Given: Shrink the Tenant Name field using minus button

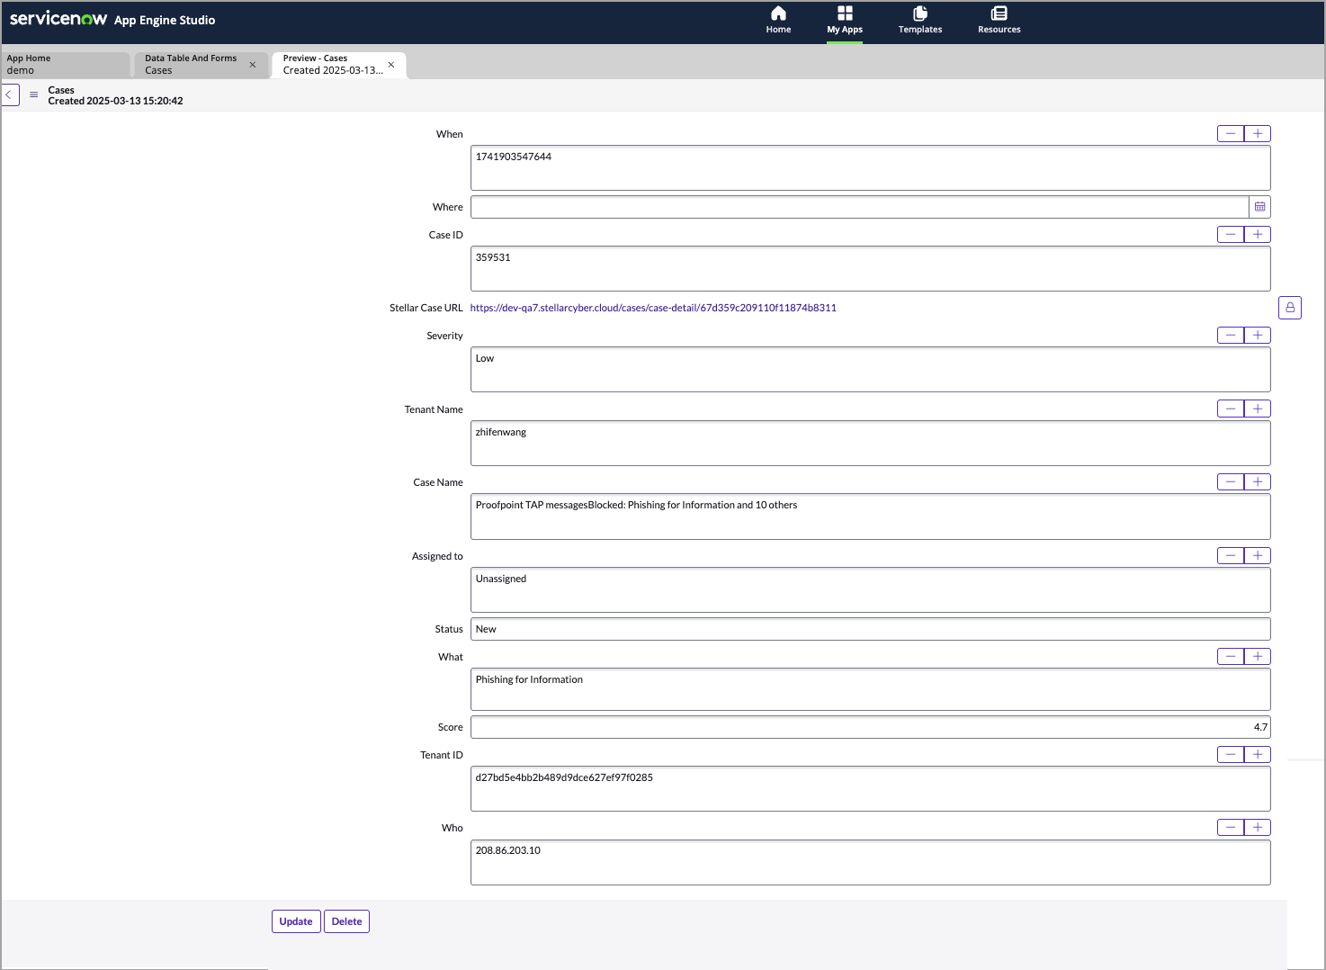Looking at the screenshot, I should pyautogui.click(x=1230, y=409).
